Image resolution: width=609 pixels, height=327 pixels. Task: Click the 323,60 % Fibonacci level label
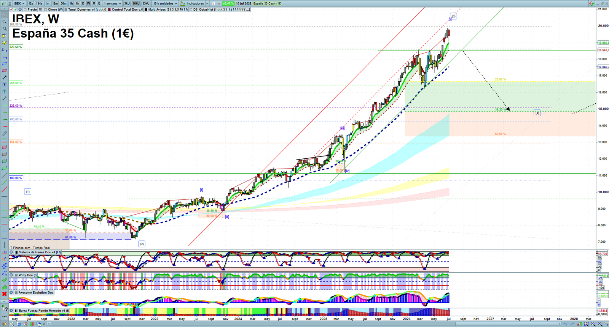16,47
